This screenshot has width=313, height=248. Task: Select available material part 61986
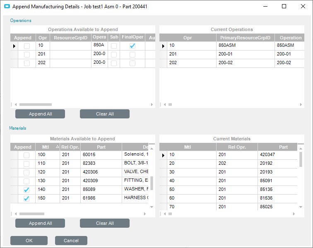coord(101,198)
